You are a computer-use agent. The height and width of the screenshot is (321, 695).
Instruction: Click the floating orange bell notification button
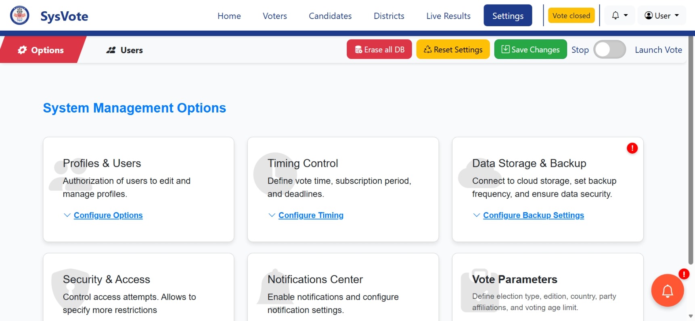(668, 290)
